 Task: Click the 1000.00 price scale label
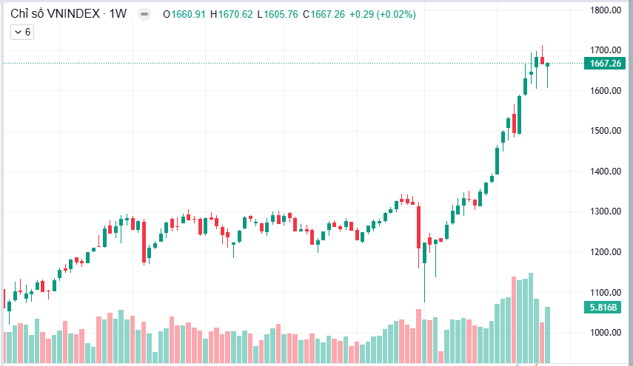606,333
